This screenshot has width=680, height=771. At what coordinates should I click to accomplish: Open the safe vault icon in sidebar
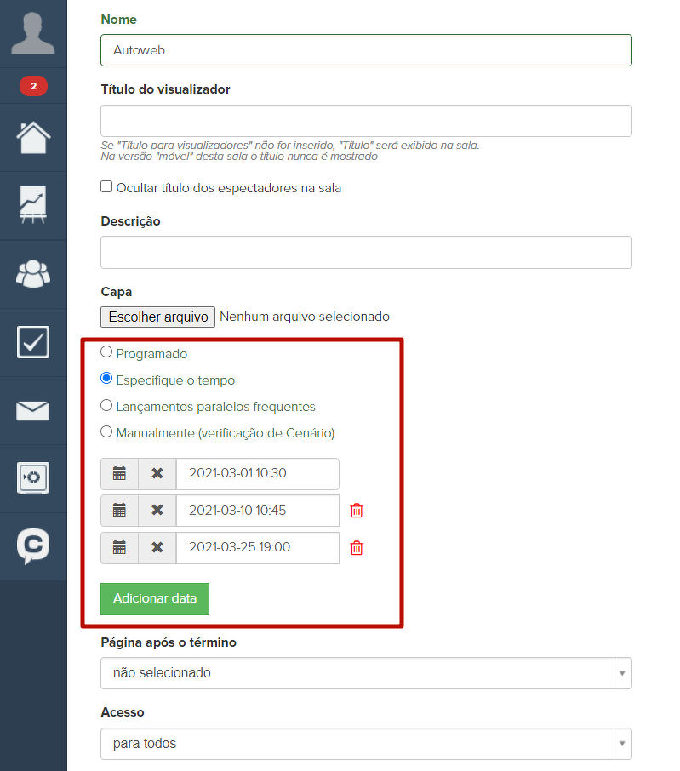pos(33,478)
